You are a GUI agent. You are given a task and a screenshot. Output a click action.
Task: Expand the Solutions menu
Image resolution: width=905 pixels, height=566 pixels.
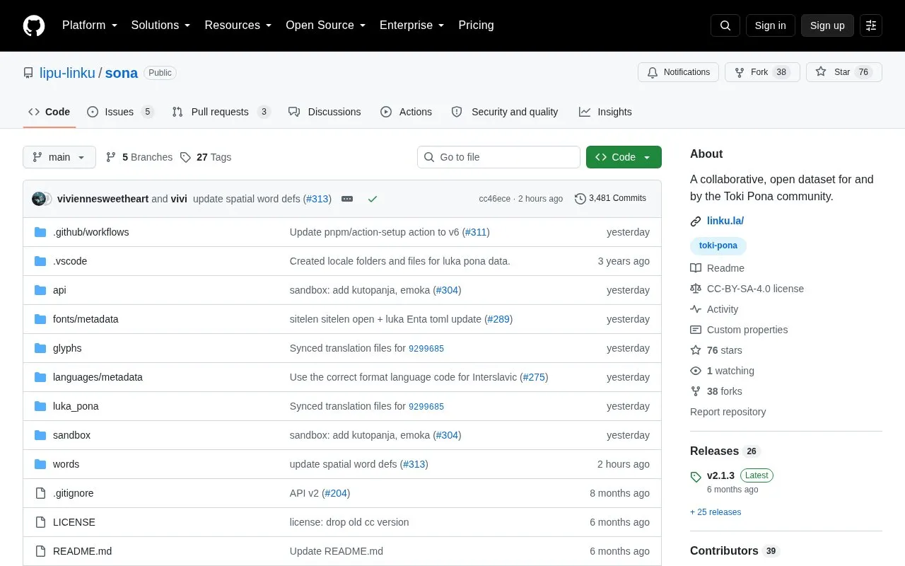click(x=160, y=25)
